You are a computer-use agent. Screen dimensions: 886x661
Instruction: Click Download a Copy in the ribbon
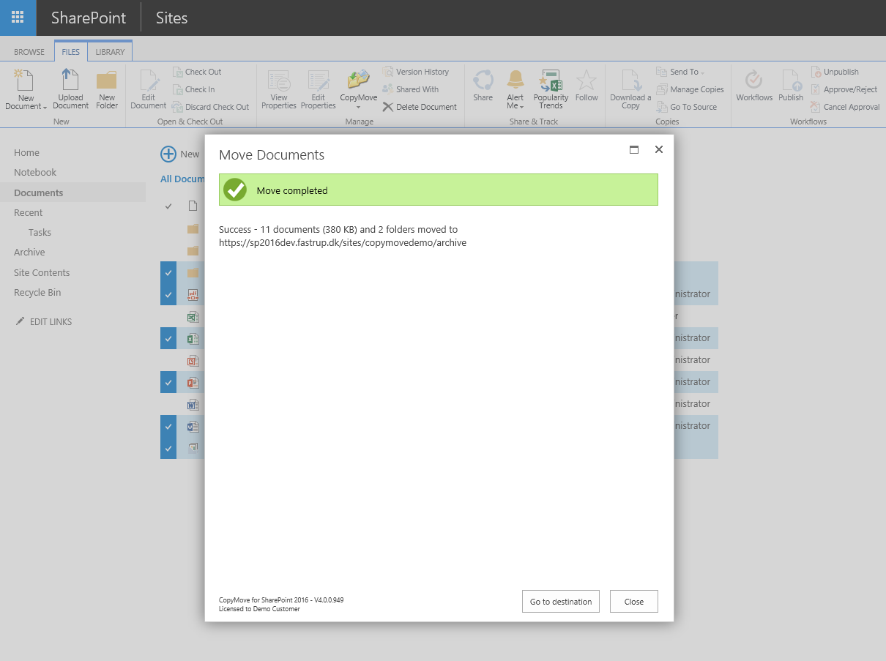point(630,89)
